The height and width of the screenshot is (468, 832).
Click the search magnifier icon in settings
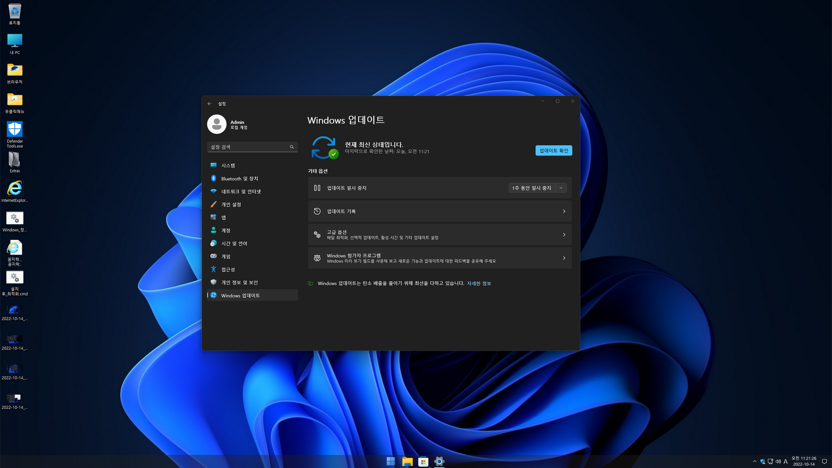coord(292,147)
